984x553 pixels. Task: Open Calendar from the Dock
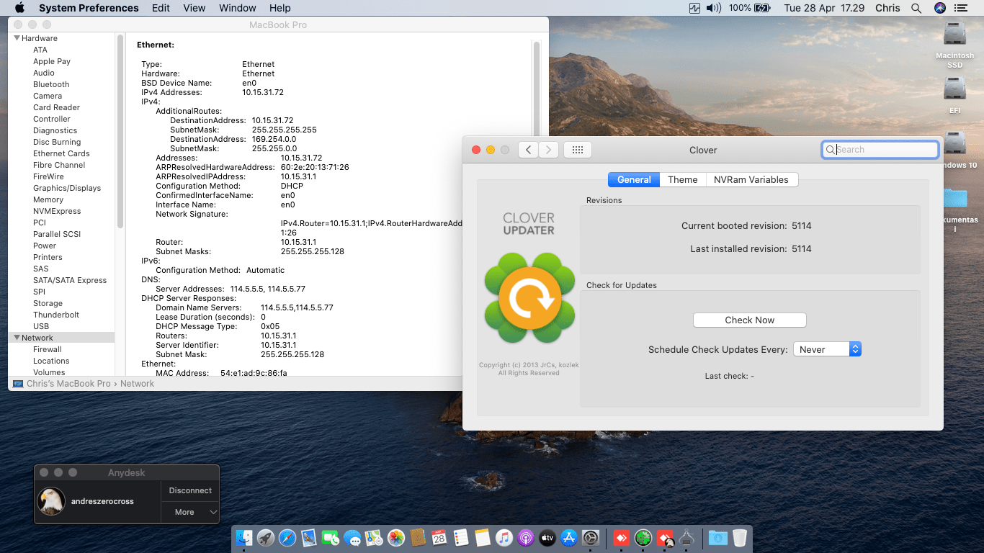point(439,537)
